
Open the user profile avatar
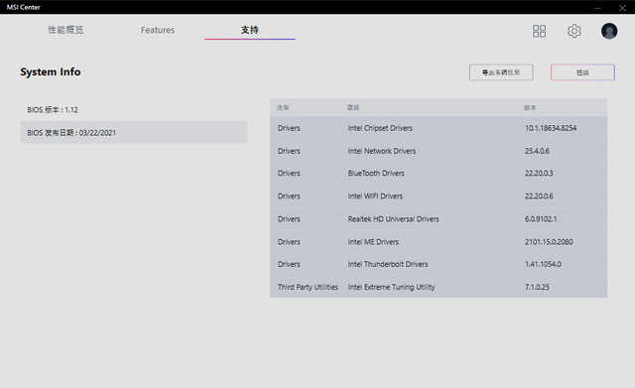pyautogui.click(x=609, y=31)
